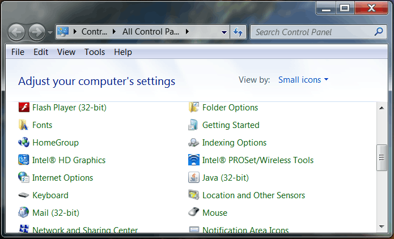This screenshot has height=239, width=394.
Task: Click the search magnifier icon
Action: pyautogui.click(x=379, y=32)
